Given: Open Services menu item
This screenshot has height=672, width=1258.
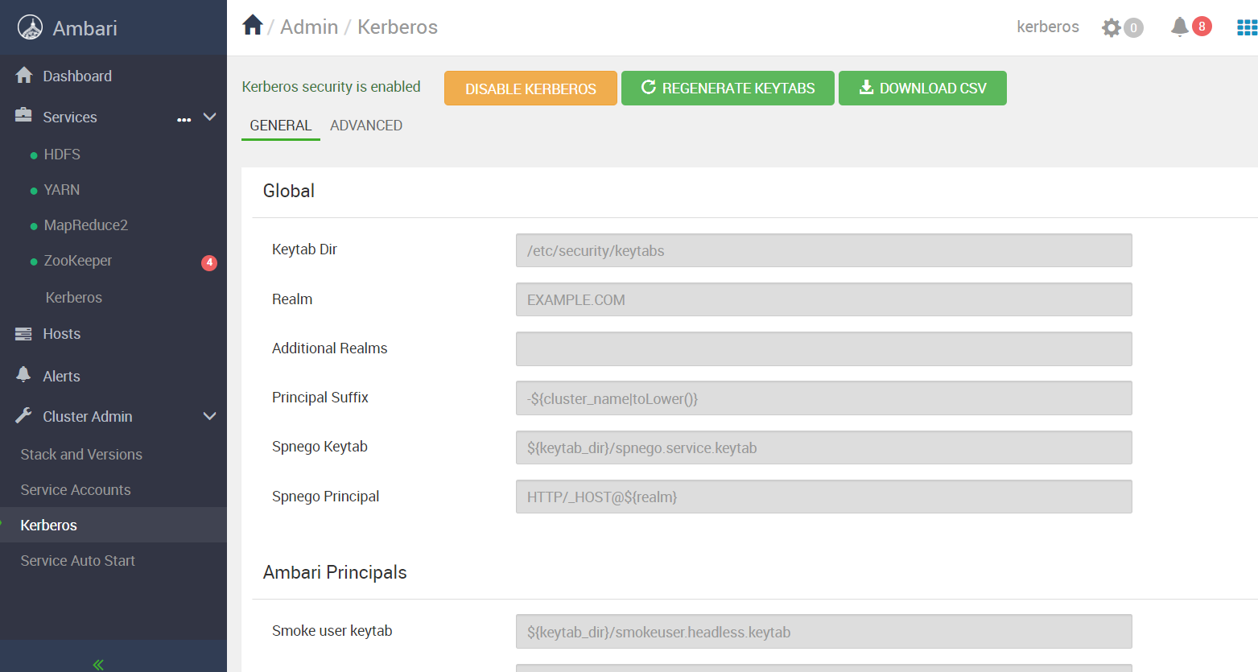Looking at the screenshot, I should pyautogui.click(x=69, y=117).
